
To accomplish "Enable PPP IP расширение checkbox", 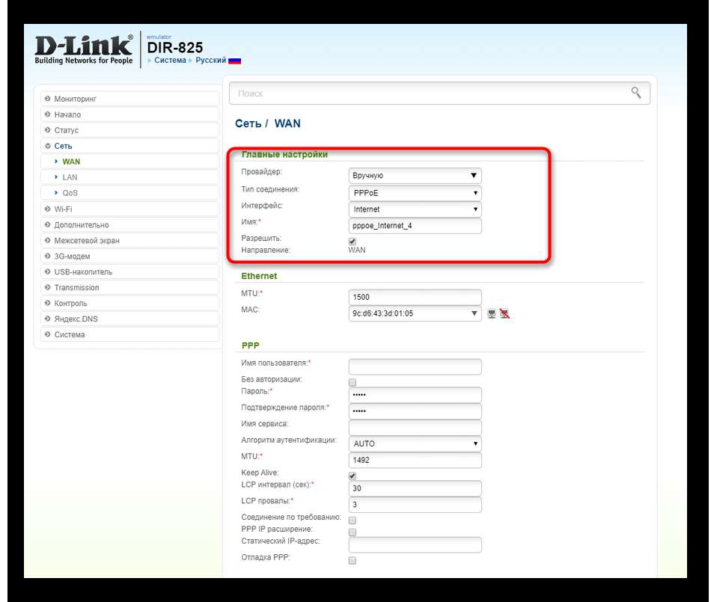I will point(353,532).
